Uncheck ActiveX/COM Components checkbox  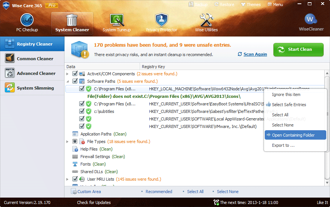(x=75, y=73)
